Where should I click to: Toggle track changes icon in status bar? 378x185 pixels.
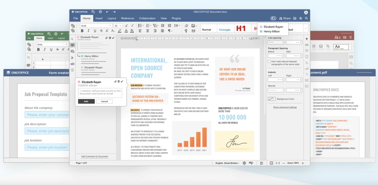[262, 163]
